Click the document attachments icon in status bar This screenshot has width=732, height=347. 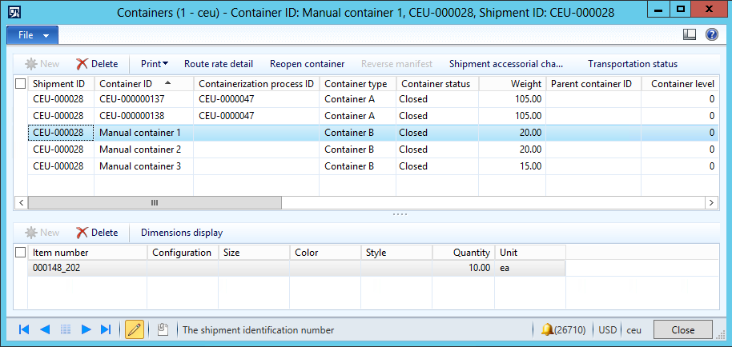coord(162,329)
